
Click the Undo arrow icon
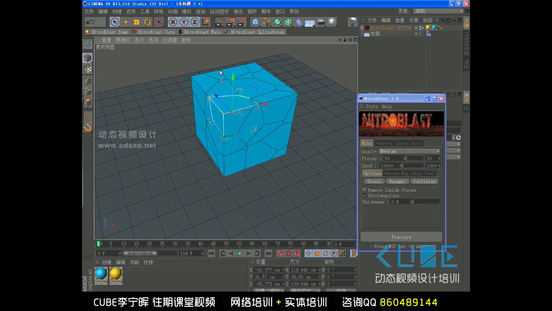pyautogui.click(x=90, y=22)
